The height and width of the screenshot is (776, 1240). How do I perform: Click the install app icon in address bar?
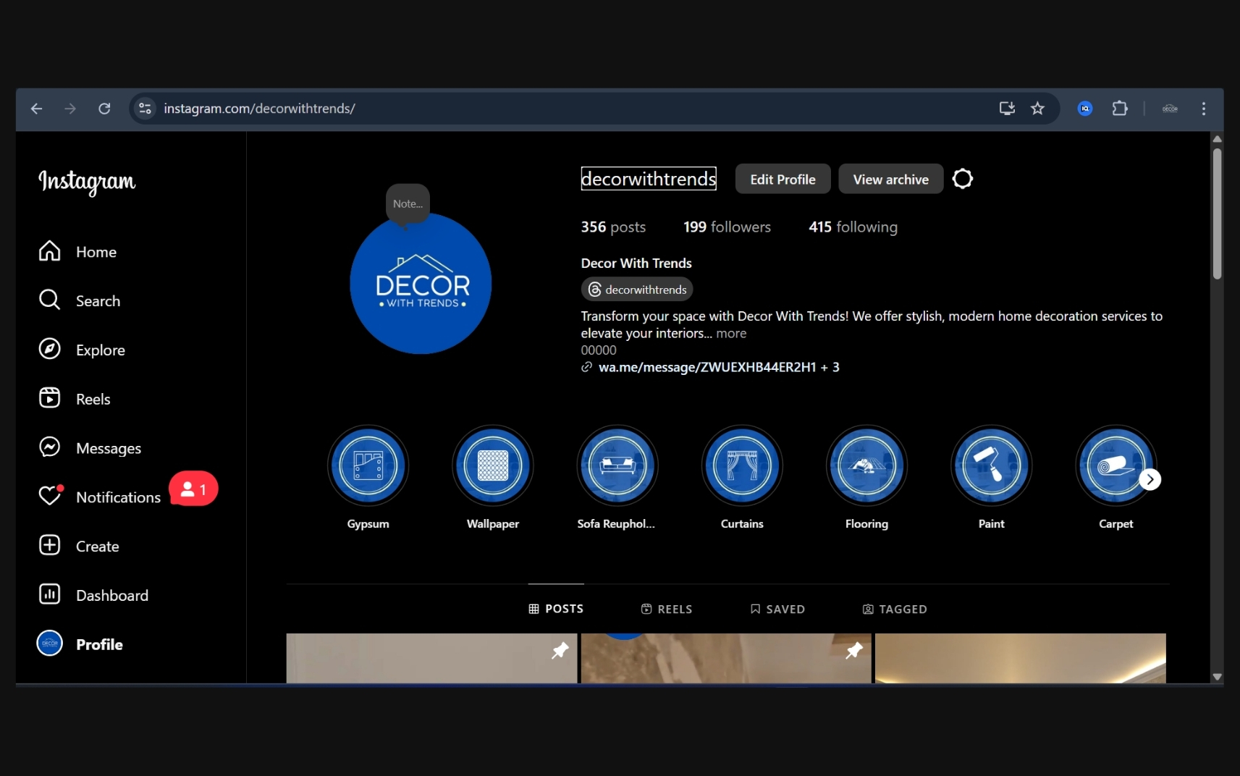point(1007,109)
